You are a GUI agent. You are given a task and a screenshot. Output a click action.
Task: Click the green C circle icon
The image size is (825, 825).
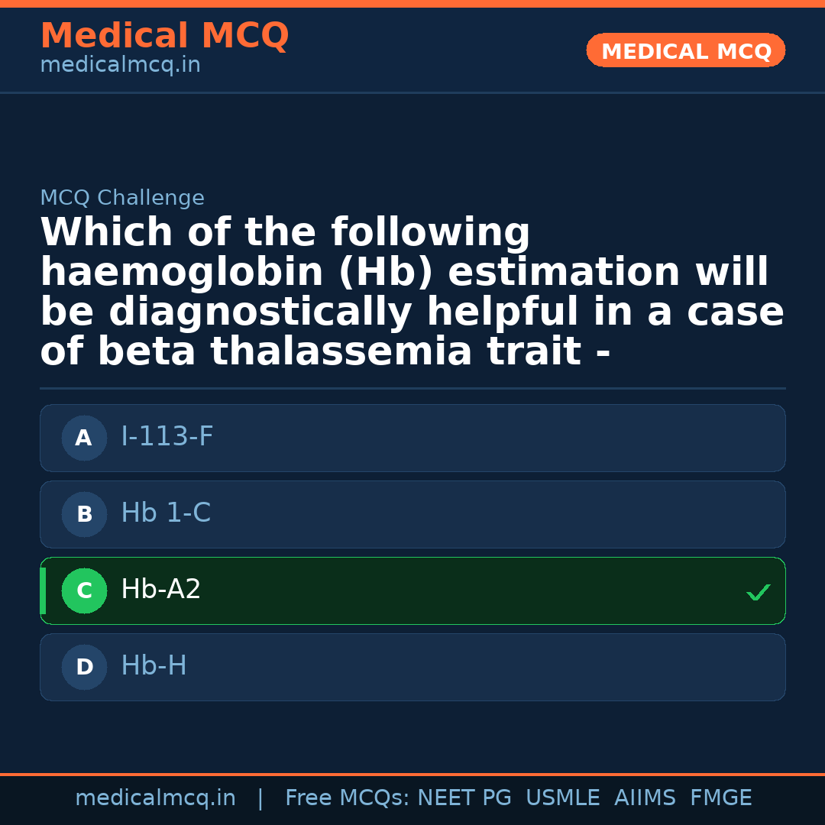[84, 591]
